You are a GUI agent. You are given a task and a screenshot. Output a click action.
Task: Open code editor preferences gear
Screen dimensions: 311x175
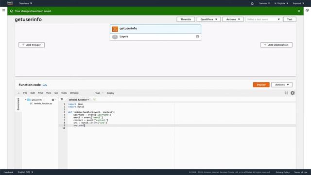point(293,93)
